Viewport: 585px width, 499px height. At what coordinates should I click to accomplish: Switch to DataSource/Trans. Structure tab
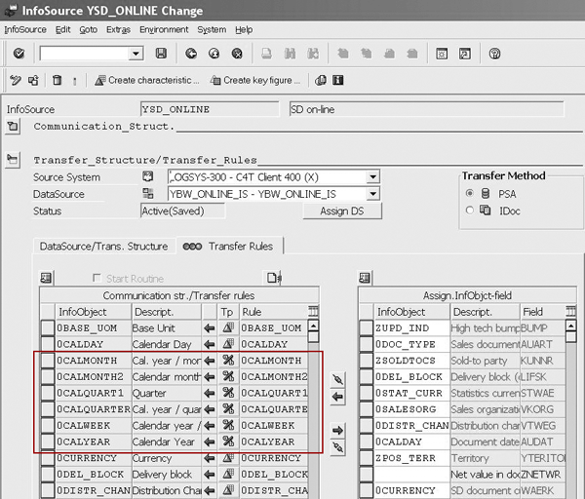point(103,247)
